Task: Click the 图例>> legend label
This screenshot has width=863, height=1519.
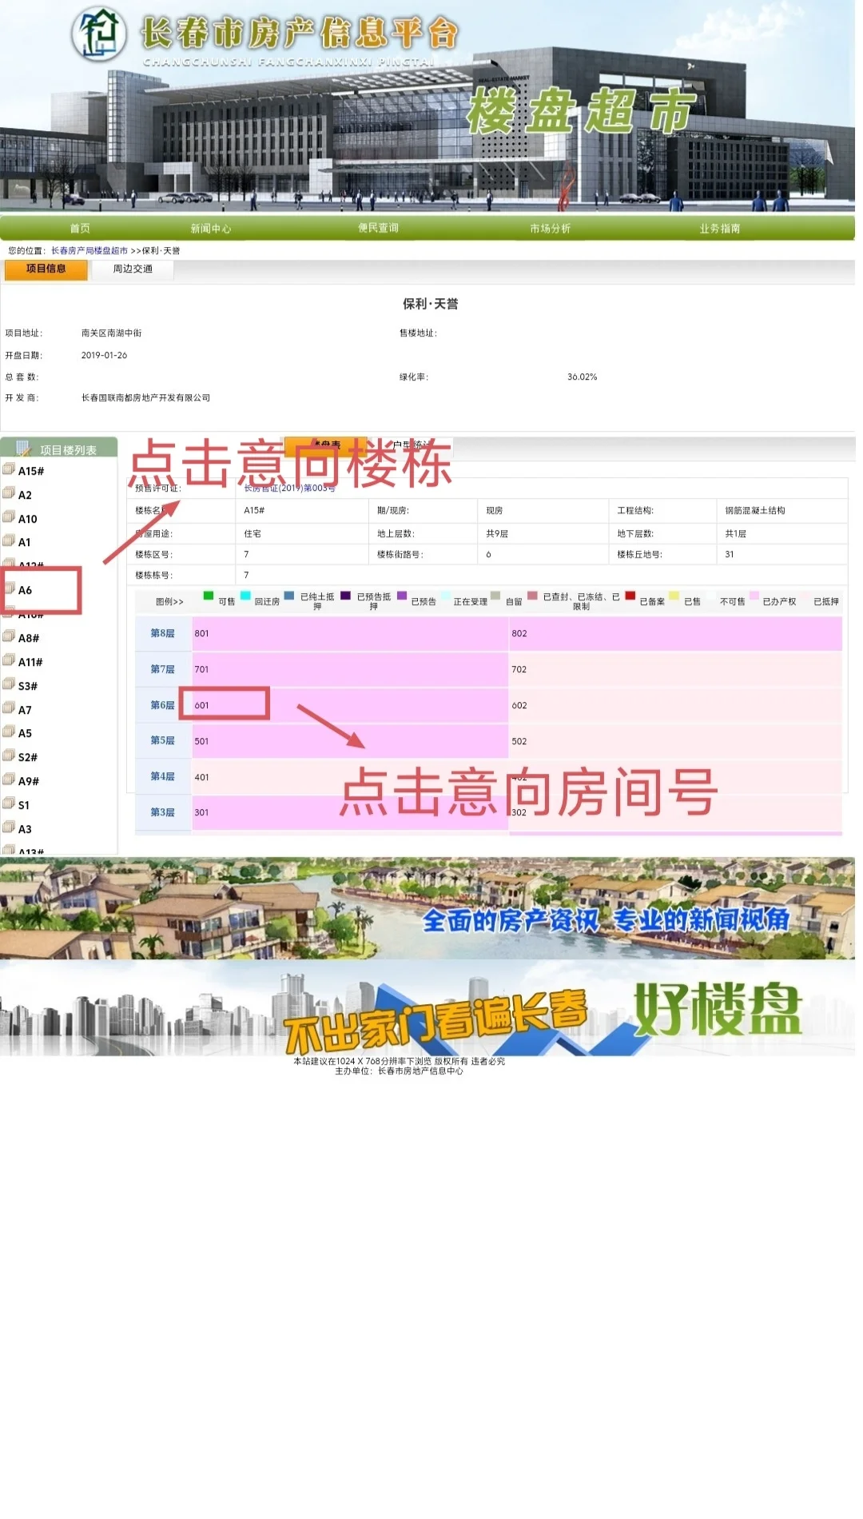Action: tap(169, 601)
